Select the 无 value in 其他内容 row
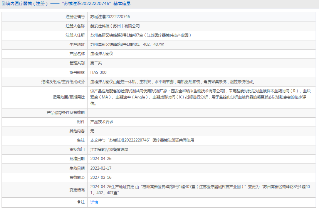Image resolution: width=319 pixels, height=210 pixels. point(92,131)
